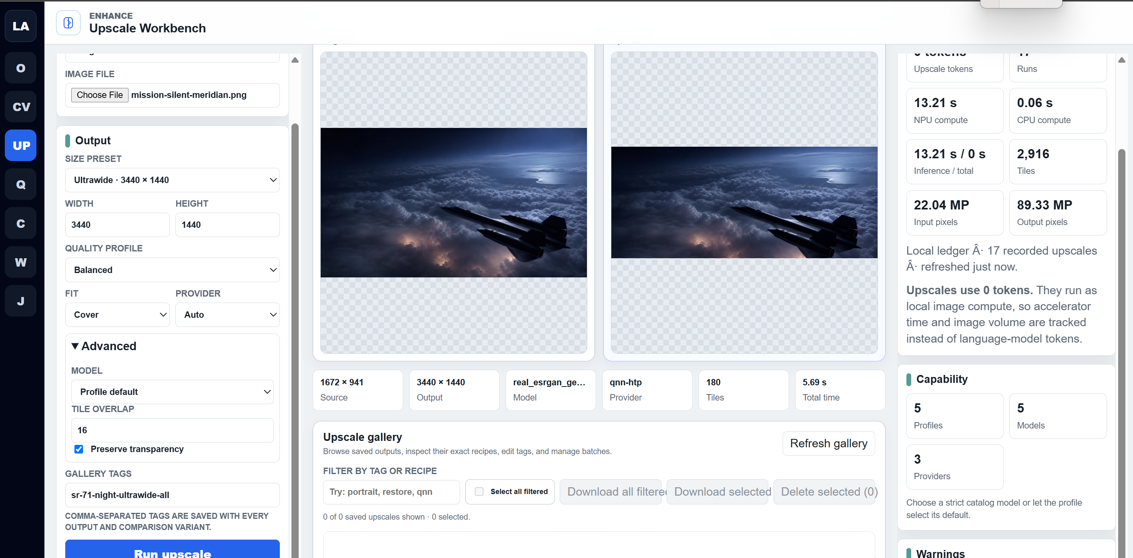Screen dimensions: 1133x558
Task: Collapse the Advanced section
Action: 104,346
